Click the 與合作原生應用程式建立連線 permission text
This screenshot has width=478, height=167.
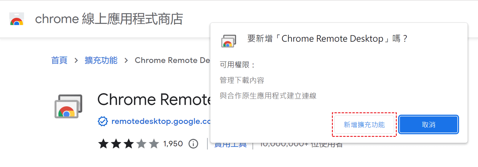[x=268, y=96]
